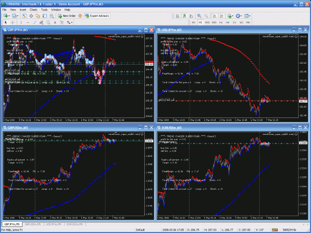The image size is (311, 233).
Task: Click the 5805/34 kb traffic indicator
Action: [x=290, y=230]
